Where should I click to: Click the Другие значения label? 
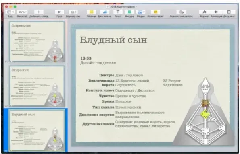point(98,124)
